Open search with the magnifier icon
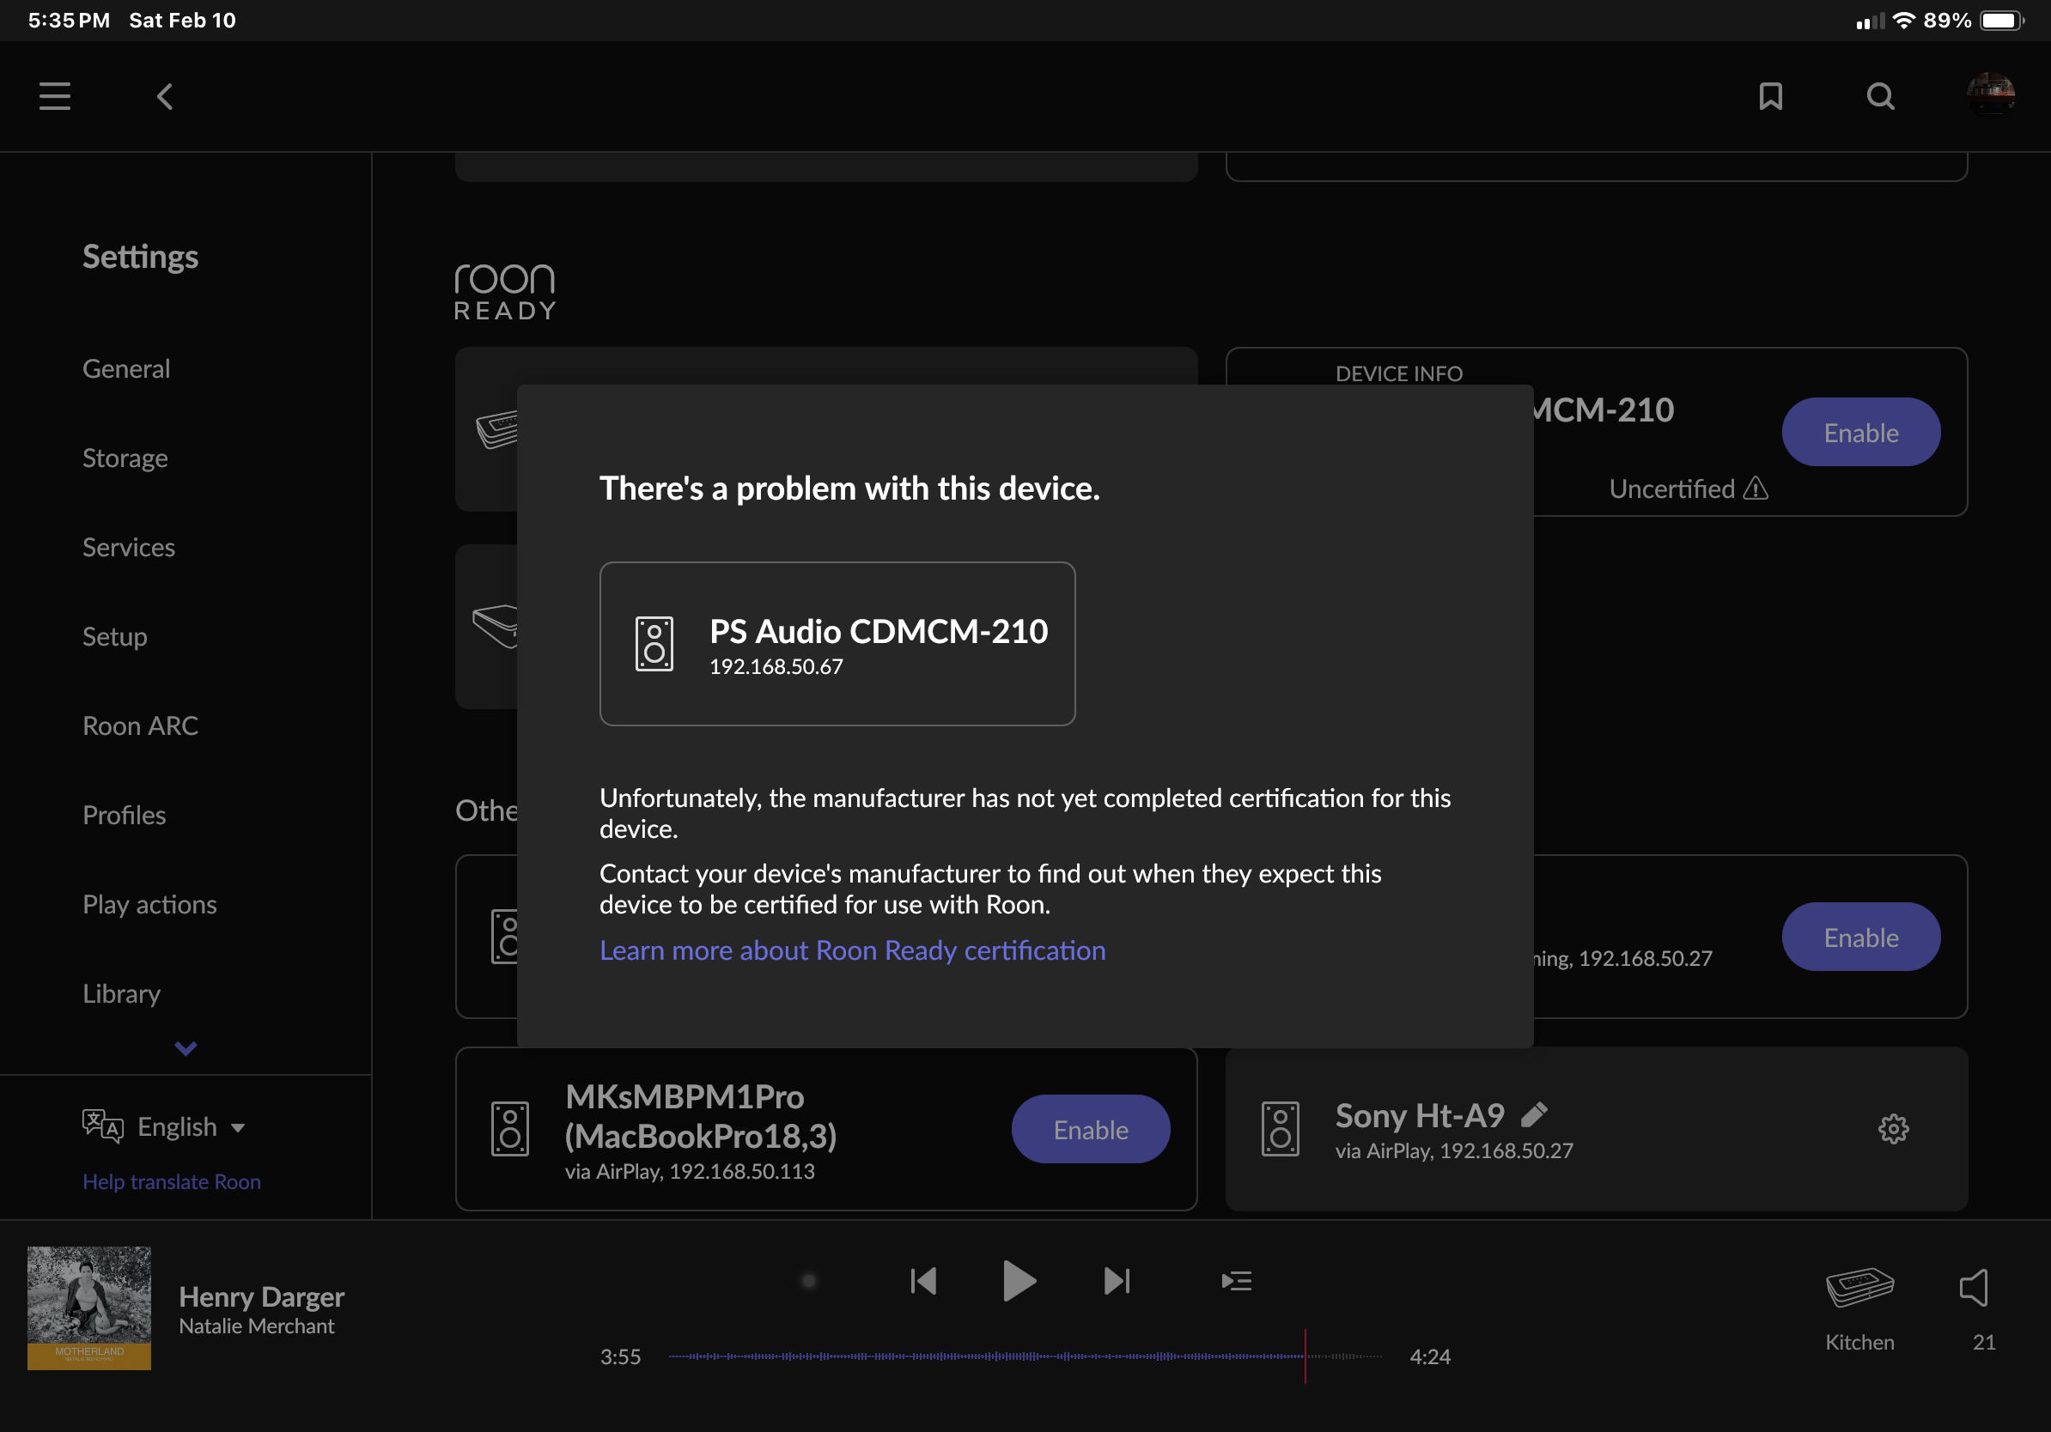Viewport: 2051px width, 1432px height. click(1880, 96)
